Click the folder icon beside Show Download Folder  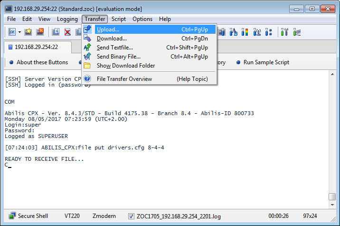pos(87,66)
